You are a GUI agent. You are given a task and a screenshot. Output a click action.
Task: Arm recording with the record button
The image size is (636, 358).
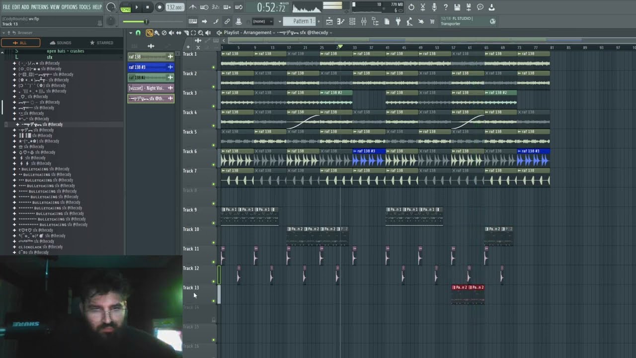[x=159, y=7]
